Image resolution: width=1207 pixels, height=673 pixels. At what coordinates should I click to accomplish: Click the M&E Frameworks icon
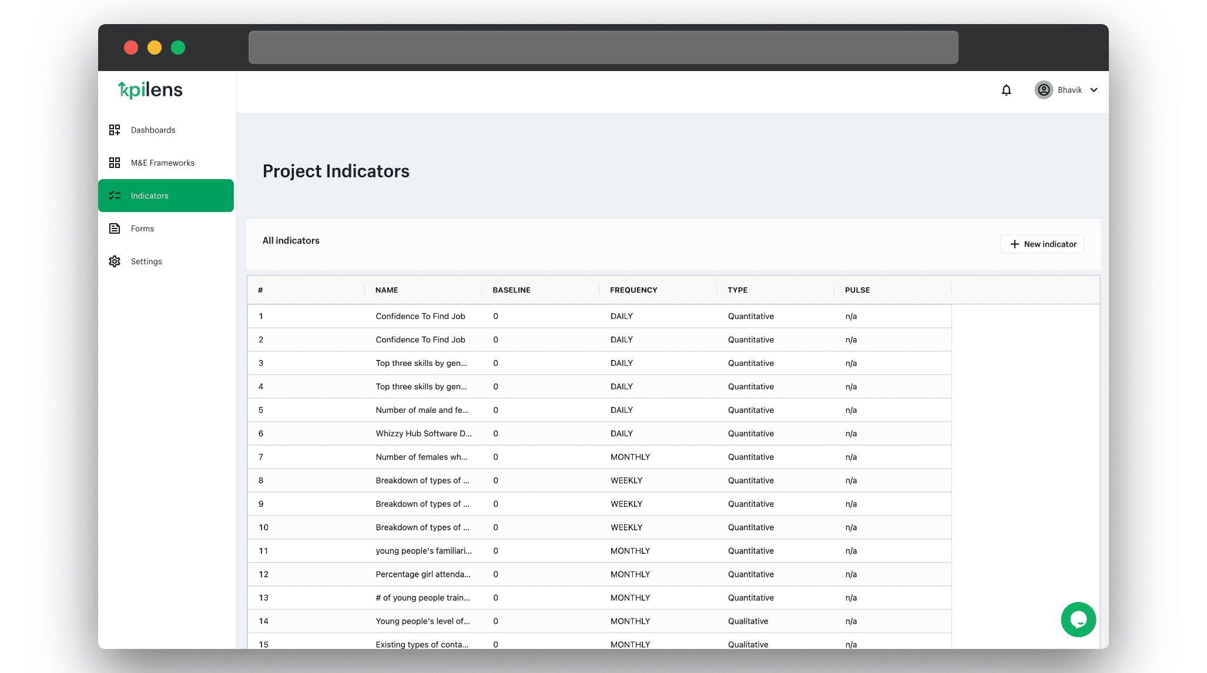[115, 163]
